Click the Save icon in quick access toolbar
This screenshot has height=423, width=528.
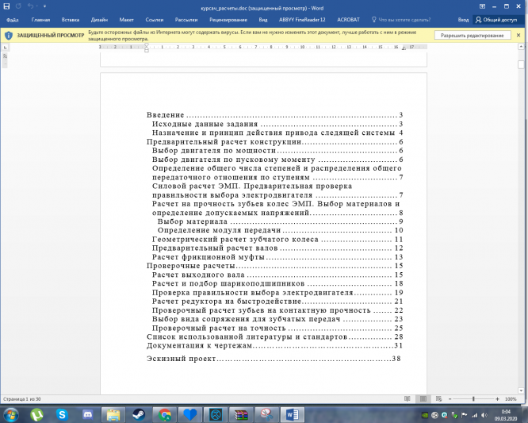[6, 6]
